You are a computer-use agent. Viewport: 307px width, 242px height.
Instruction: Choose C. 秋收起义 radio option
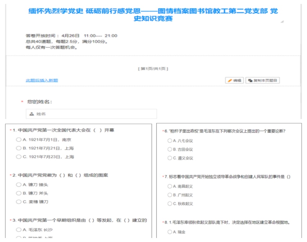(170, 204)
